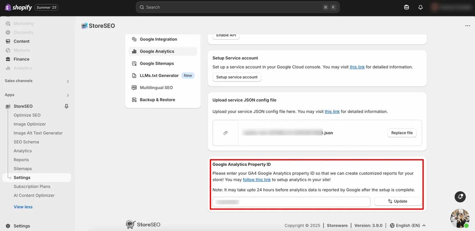
Task: Click the Backup & Restore icon
Action: click(134, 100)
